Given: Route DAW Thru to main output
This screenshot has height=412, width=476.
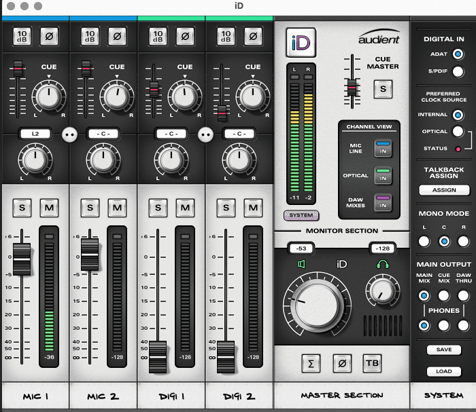Looking at the screenshot, I should tap(463, 295).
